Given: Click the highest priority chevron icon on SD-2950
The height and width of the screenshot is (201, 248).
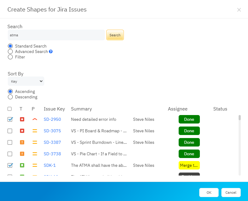Looking at the screenshot, I should coord(35,119).
